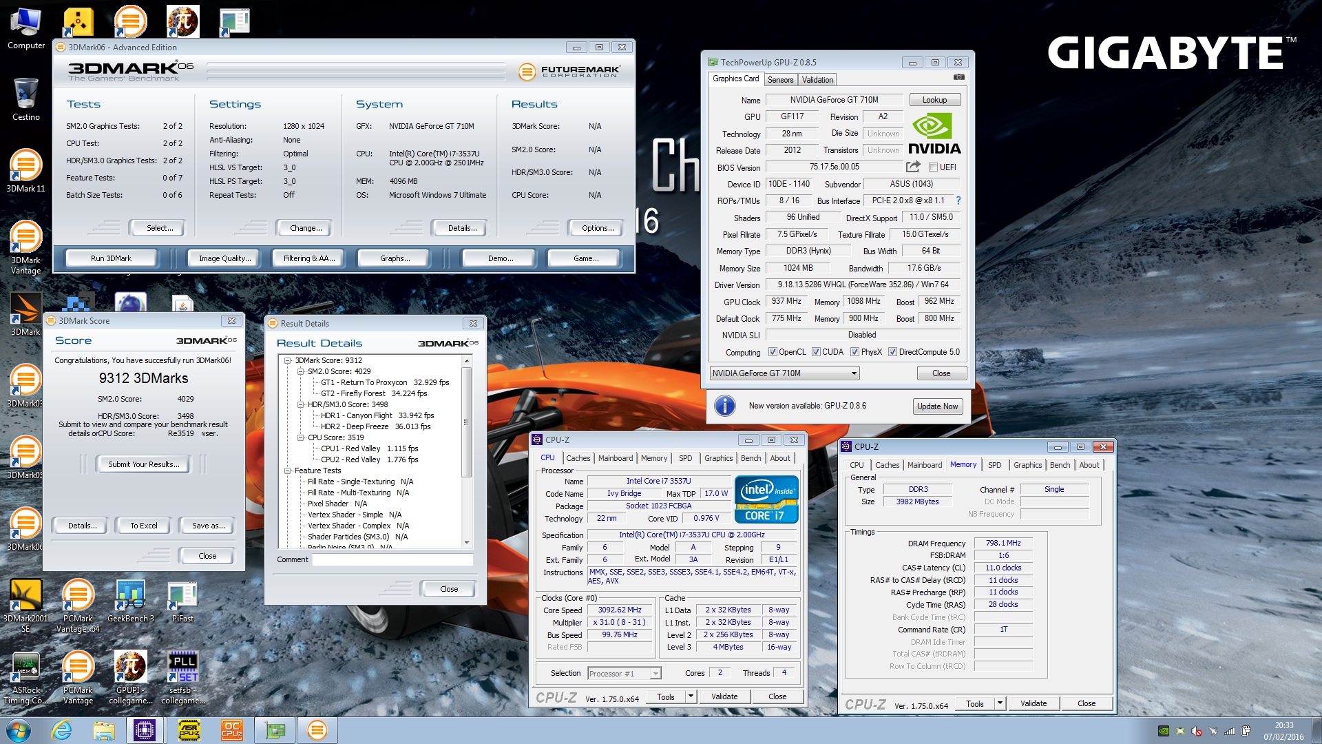Launch PiFast desktop shortcut
This screenshot has height=744, width=1322.
click(182, 601)
